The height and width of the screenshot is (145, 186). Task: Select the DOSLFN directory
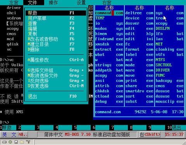pos(170,29)
